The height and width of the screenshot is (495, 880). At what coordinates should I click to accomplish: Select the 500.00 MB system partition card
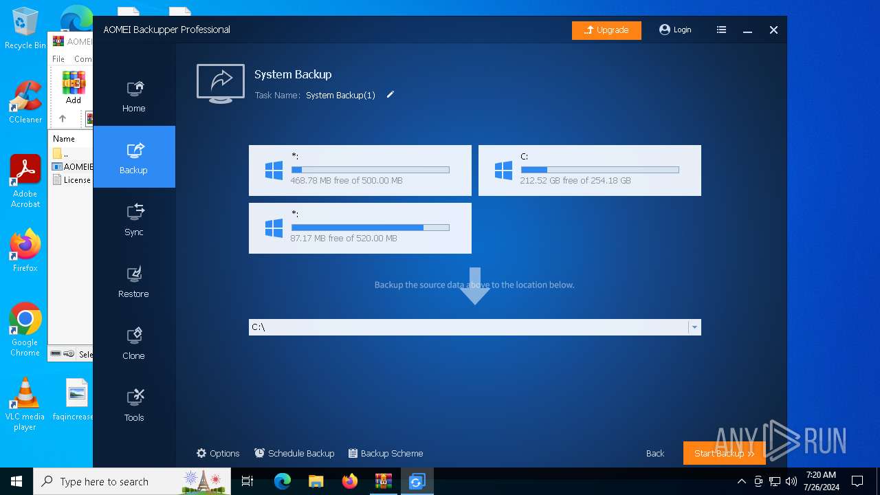click(360, 170)
